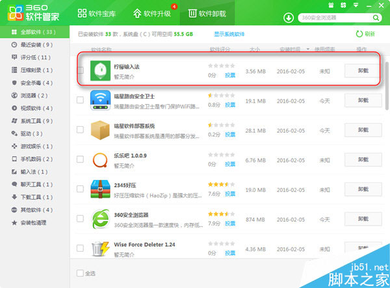
Task: Check the 360安全浏览器 row checkbox
Action: click(81, 218)
